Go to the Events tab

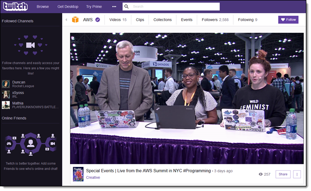(187, 20)
